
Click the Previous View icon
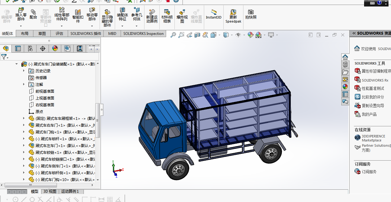(190, 35)
